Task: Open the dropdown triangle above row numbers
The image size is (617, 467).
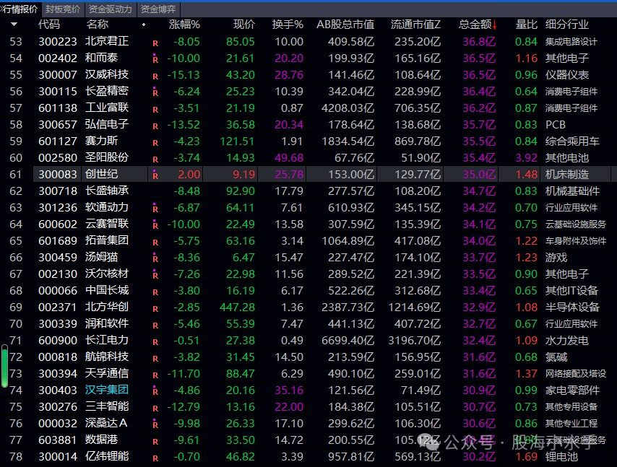Action: 14,25
